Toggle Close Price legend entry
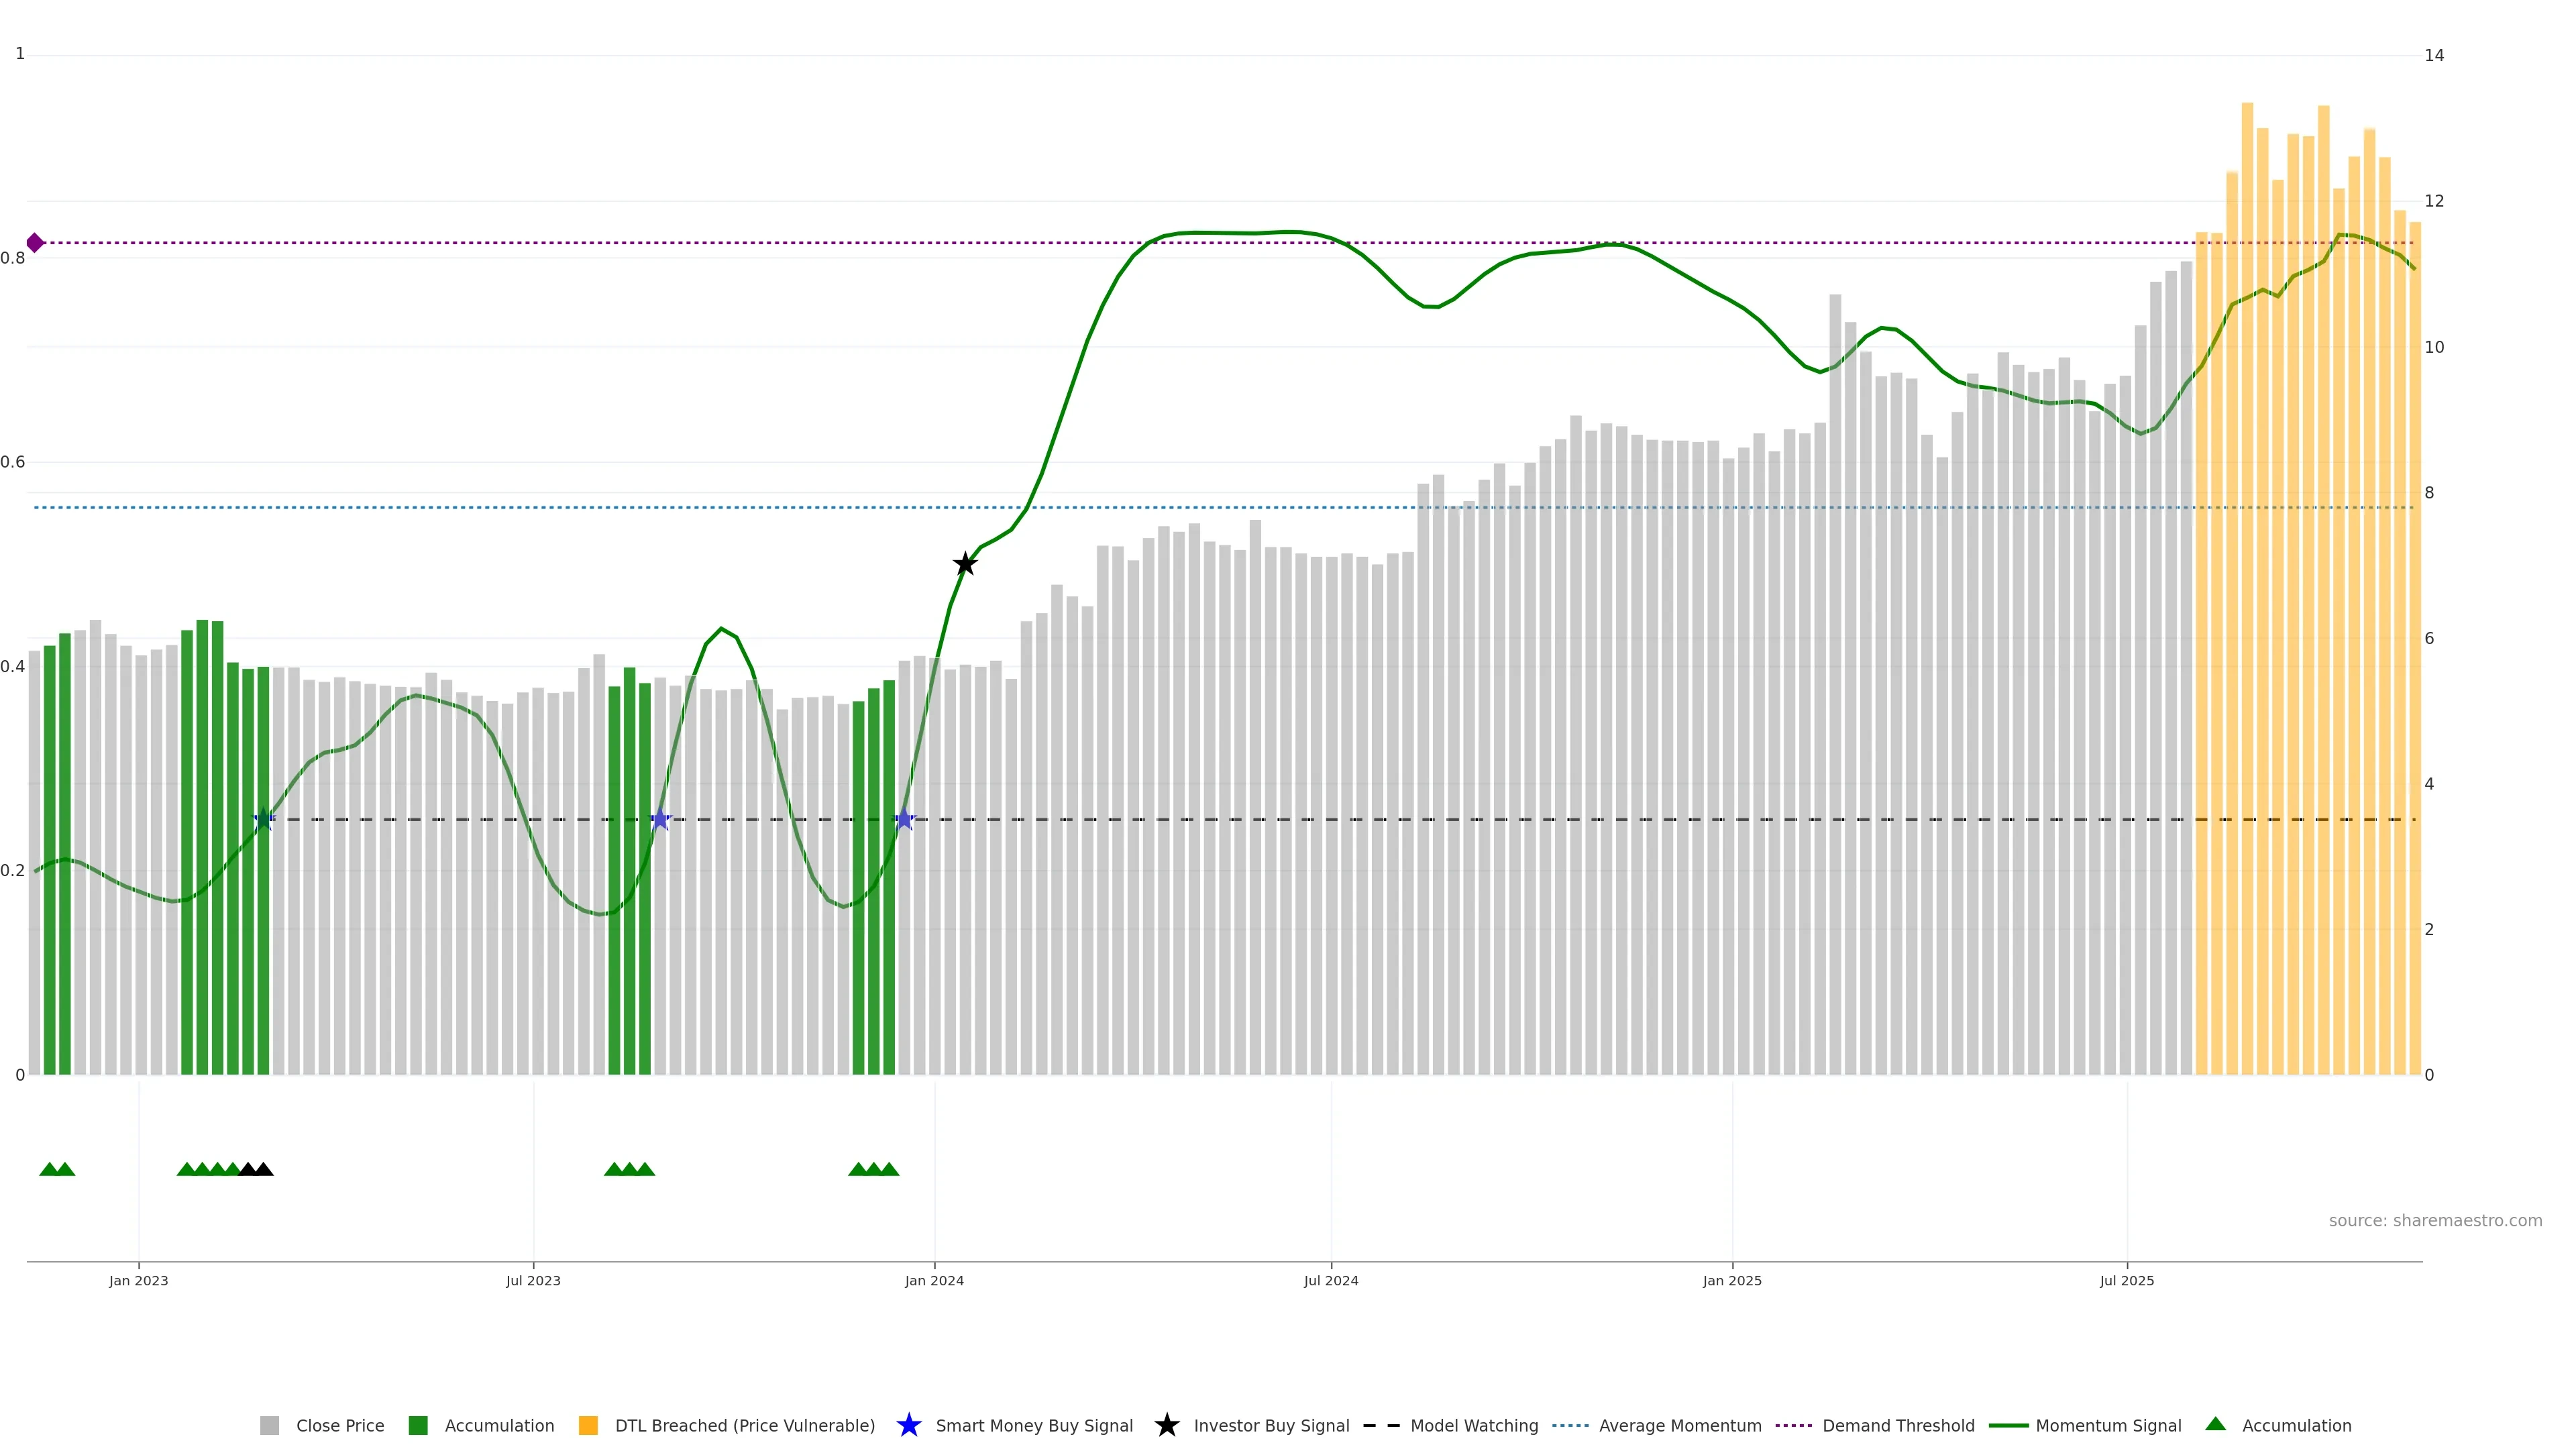 (339, 1426)
